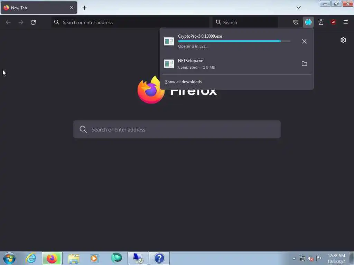
Task: Click the center search magnifier icon
Action: pos(83,130)
